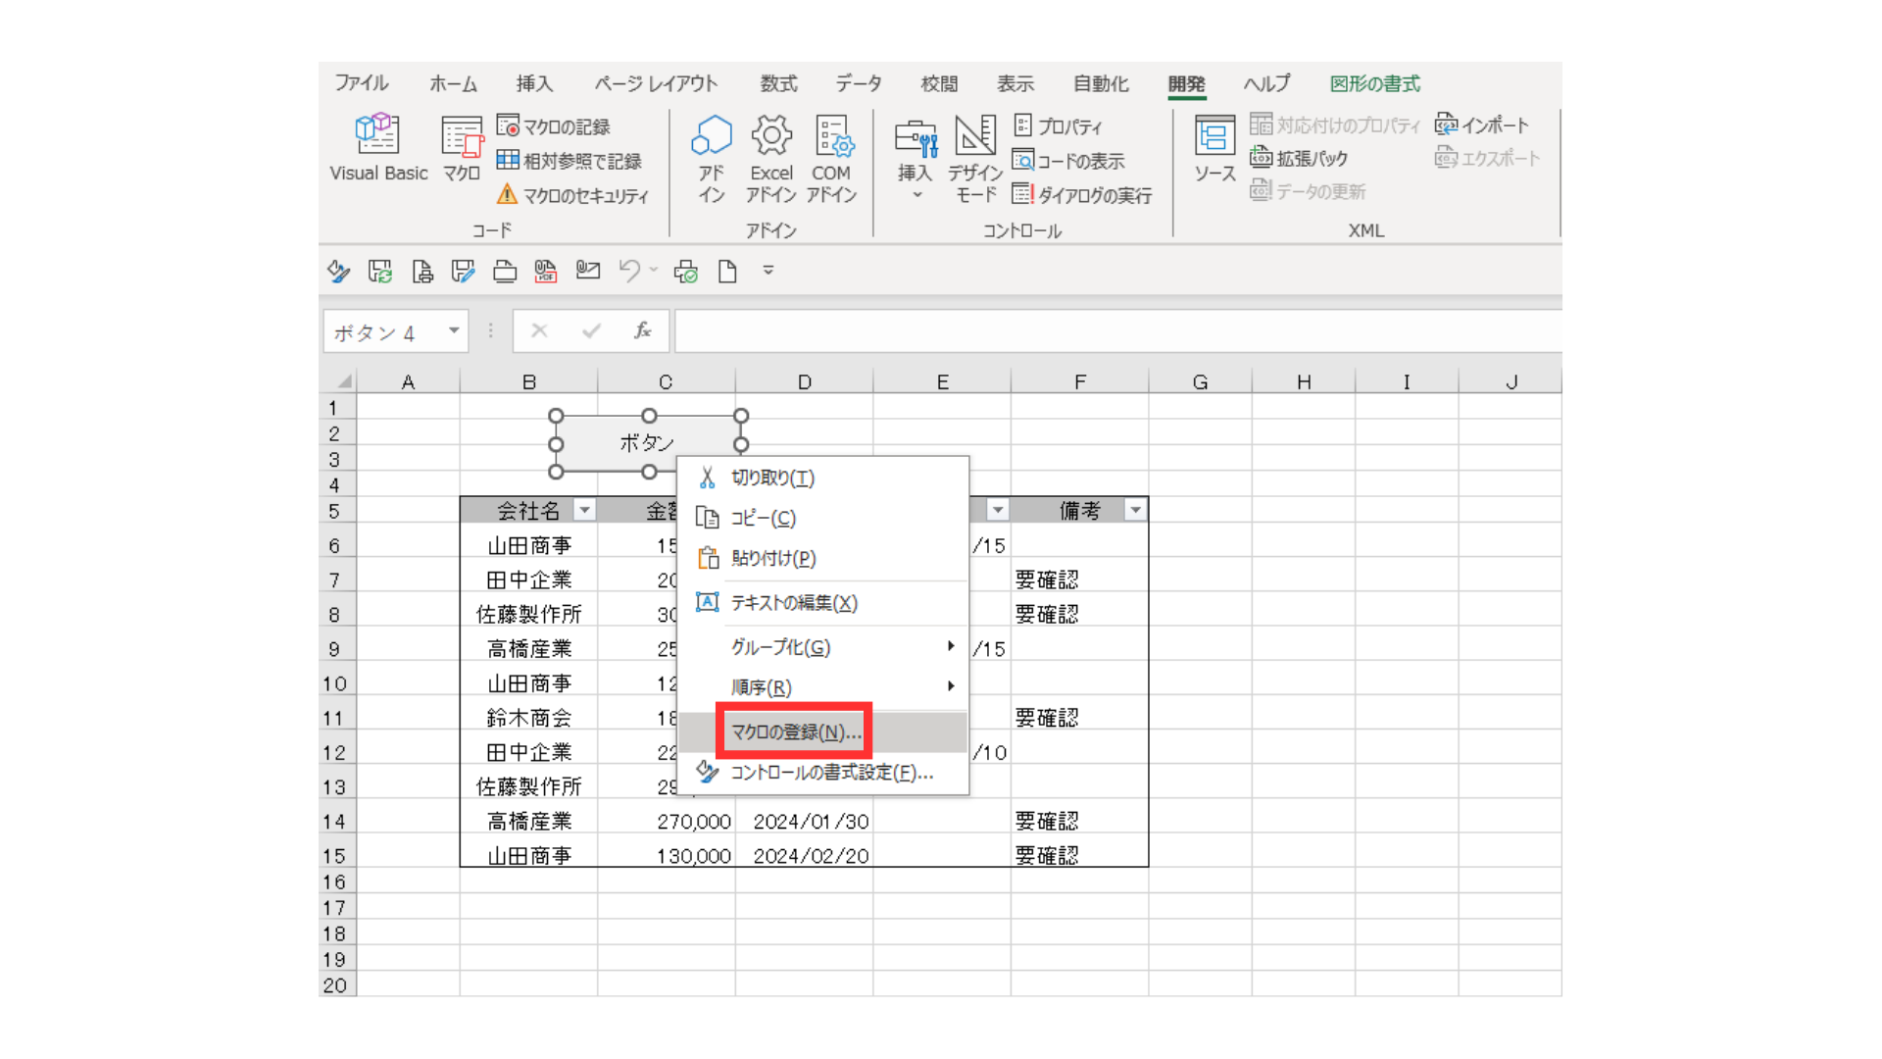This screenshot has height=1059, width=1882.
Task: Click the new blank document icon
Action: [x=727, y=271]
